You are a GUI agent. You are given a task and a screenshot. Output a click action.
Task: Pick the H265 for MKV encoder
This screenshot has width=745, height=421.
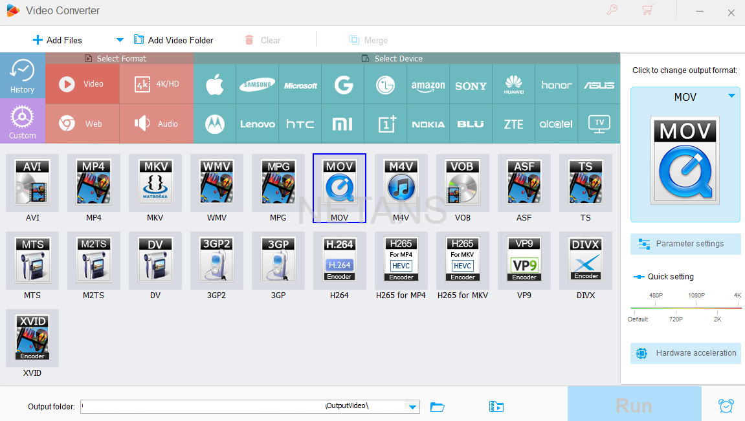pos(463,261)
